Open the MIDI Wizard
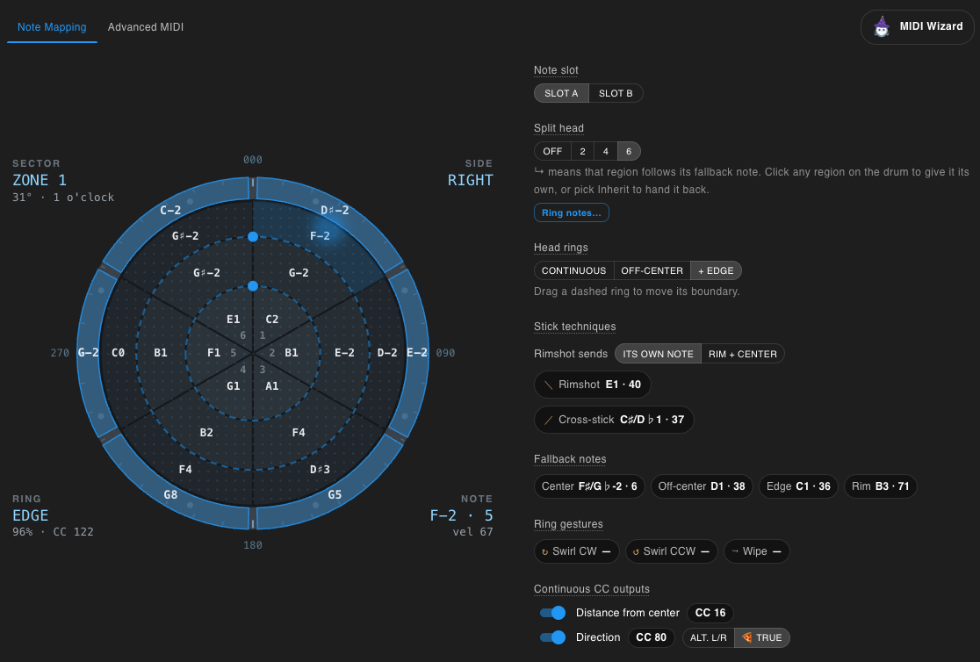Image resolution: width=980 pixels, height=662 pixels. click(917, 27)
